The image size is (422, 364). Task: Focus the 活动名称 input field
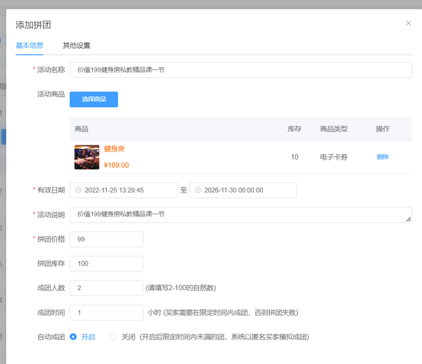pyautogui.click(x=241, y=70)
